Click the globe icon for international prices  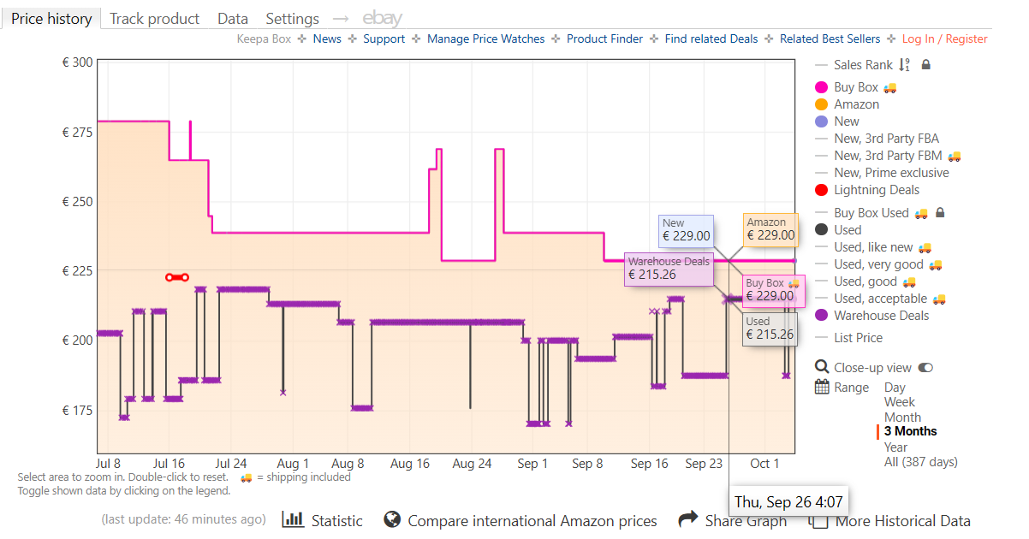click(392, 519)
